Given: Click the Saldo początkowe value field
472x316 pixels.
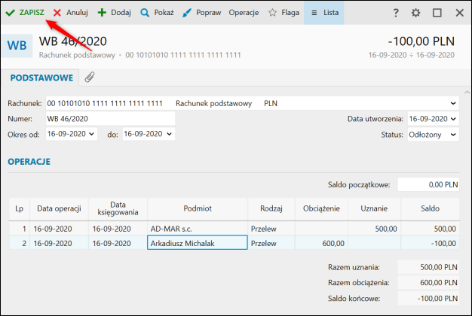Looking at the screenshot, I should point(428,184).
